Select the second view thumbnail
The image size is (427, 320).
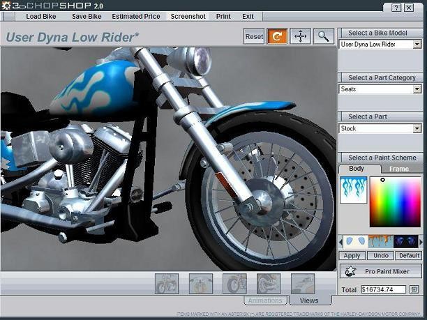pos(201,284)
